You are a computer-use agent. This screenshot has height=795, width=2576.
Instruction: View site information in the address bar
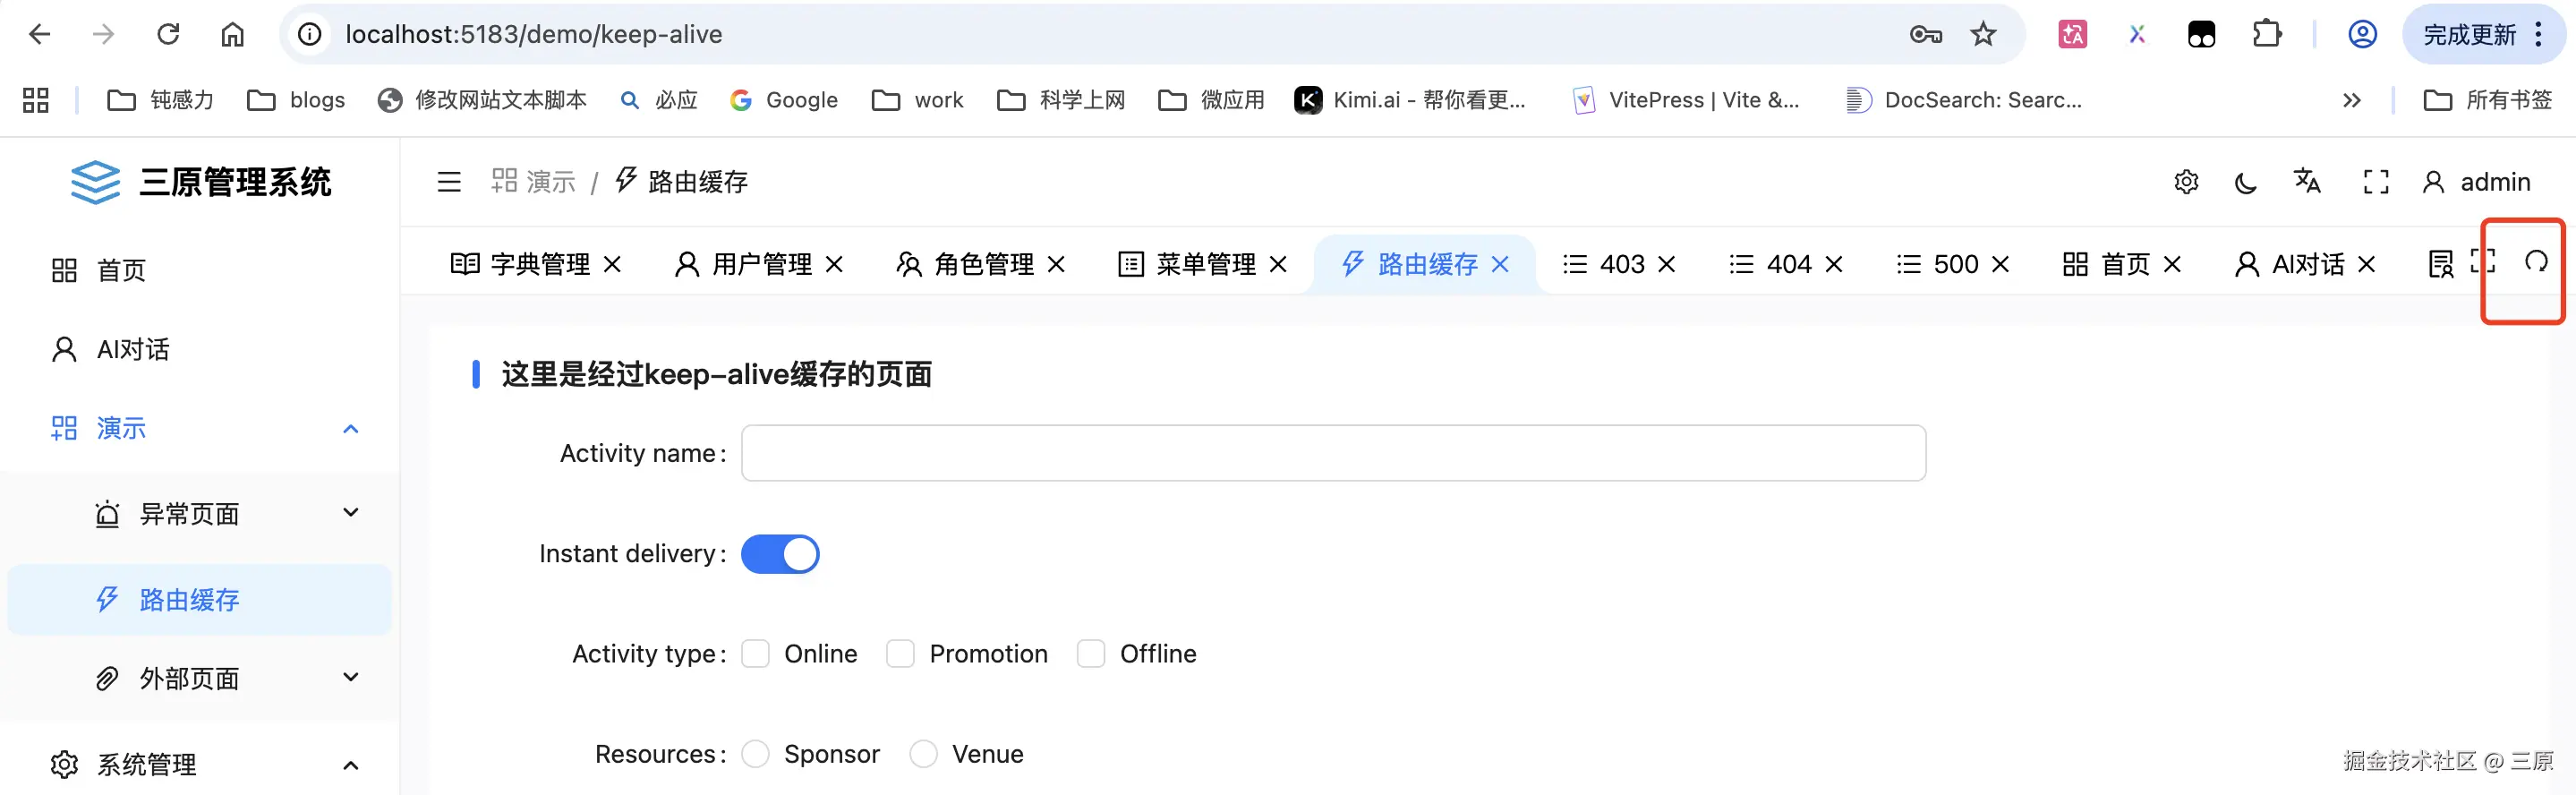(x=310, y=34)
